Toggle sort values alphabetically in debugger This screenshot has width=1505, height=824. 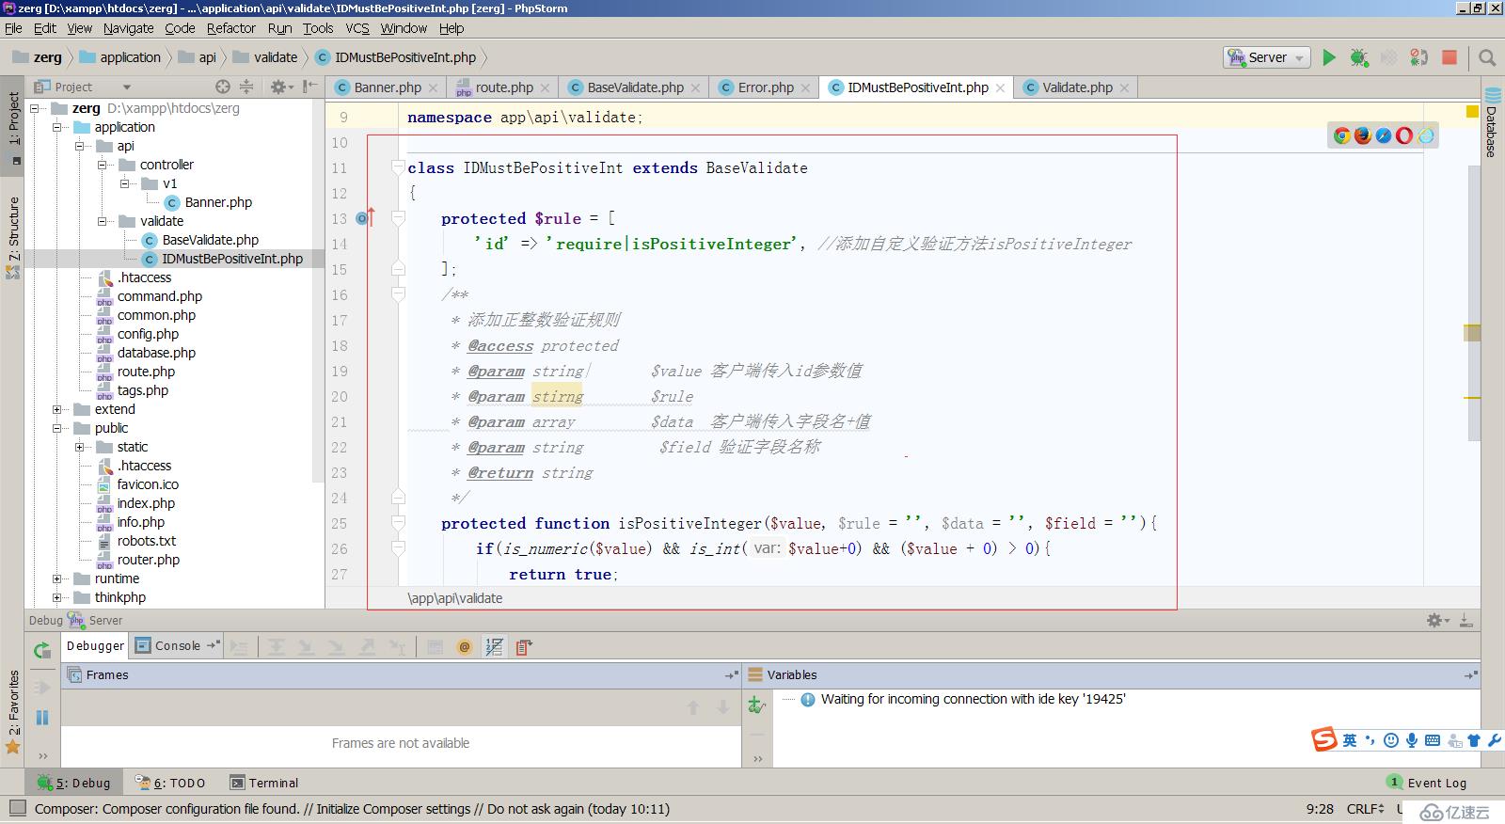coord(494,647)
